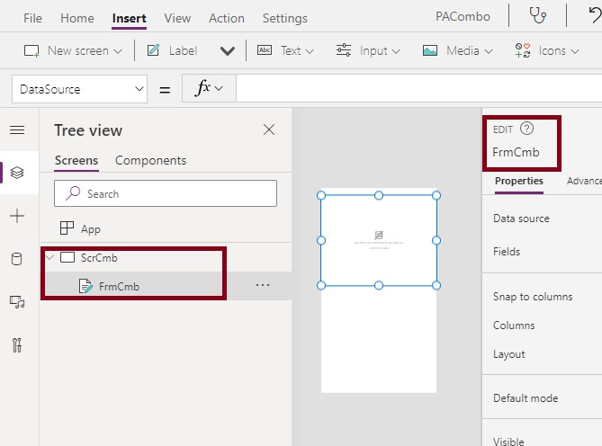Open the Media icon in left rail

(x=17, y=302)
